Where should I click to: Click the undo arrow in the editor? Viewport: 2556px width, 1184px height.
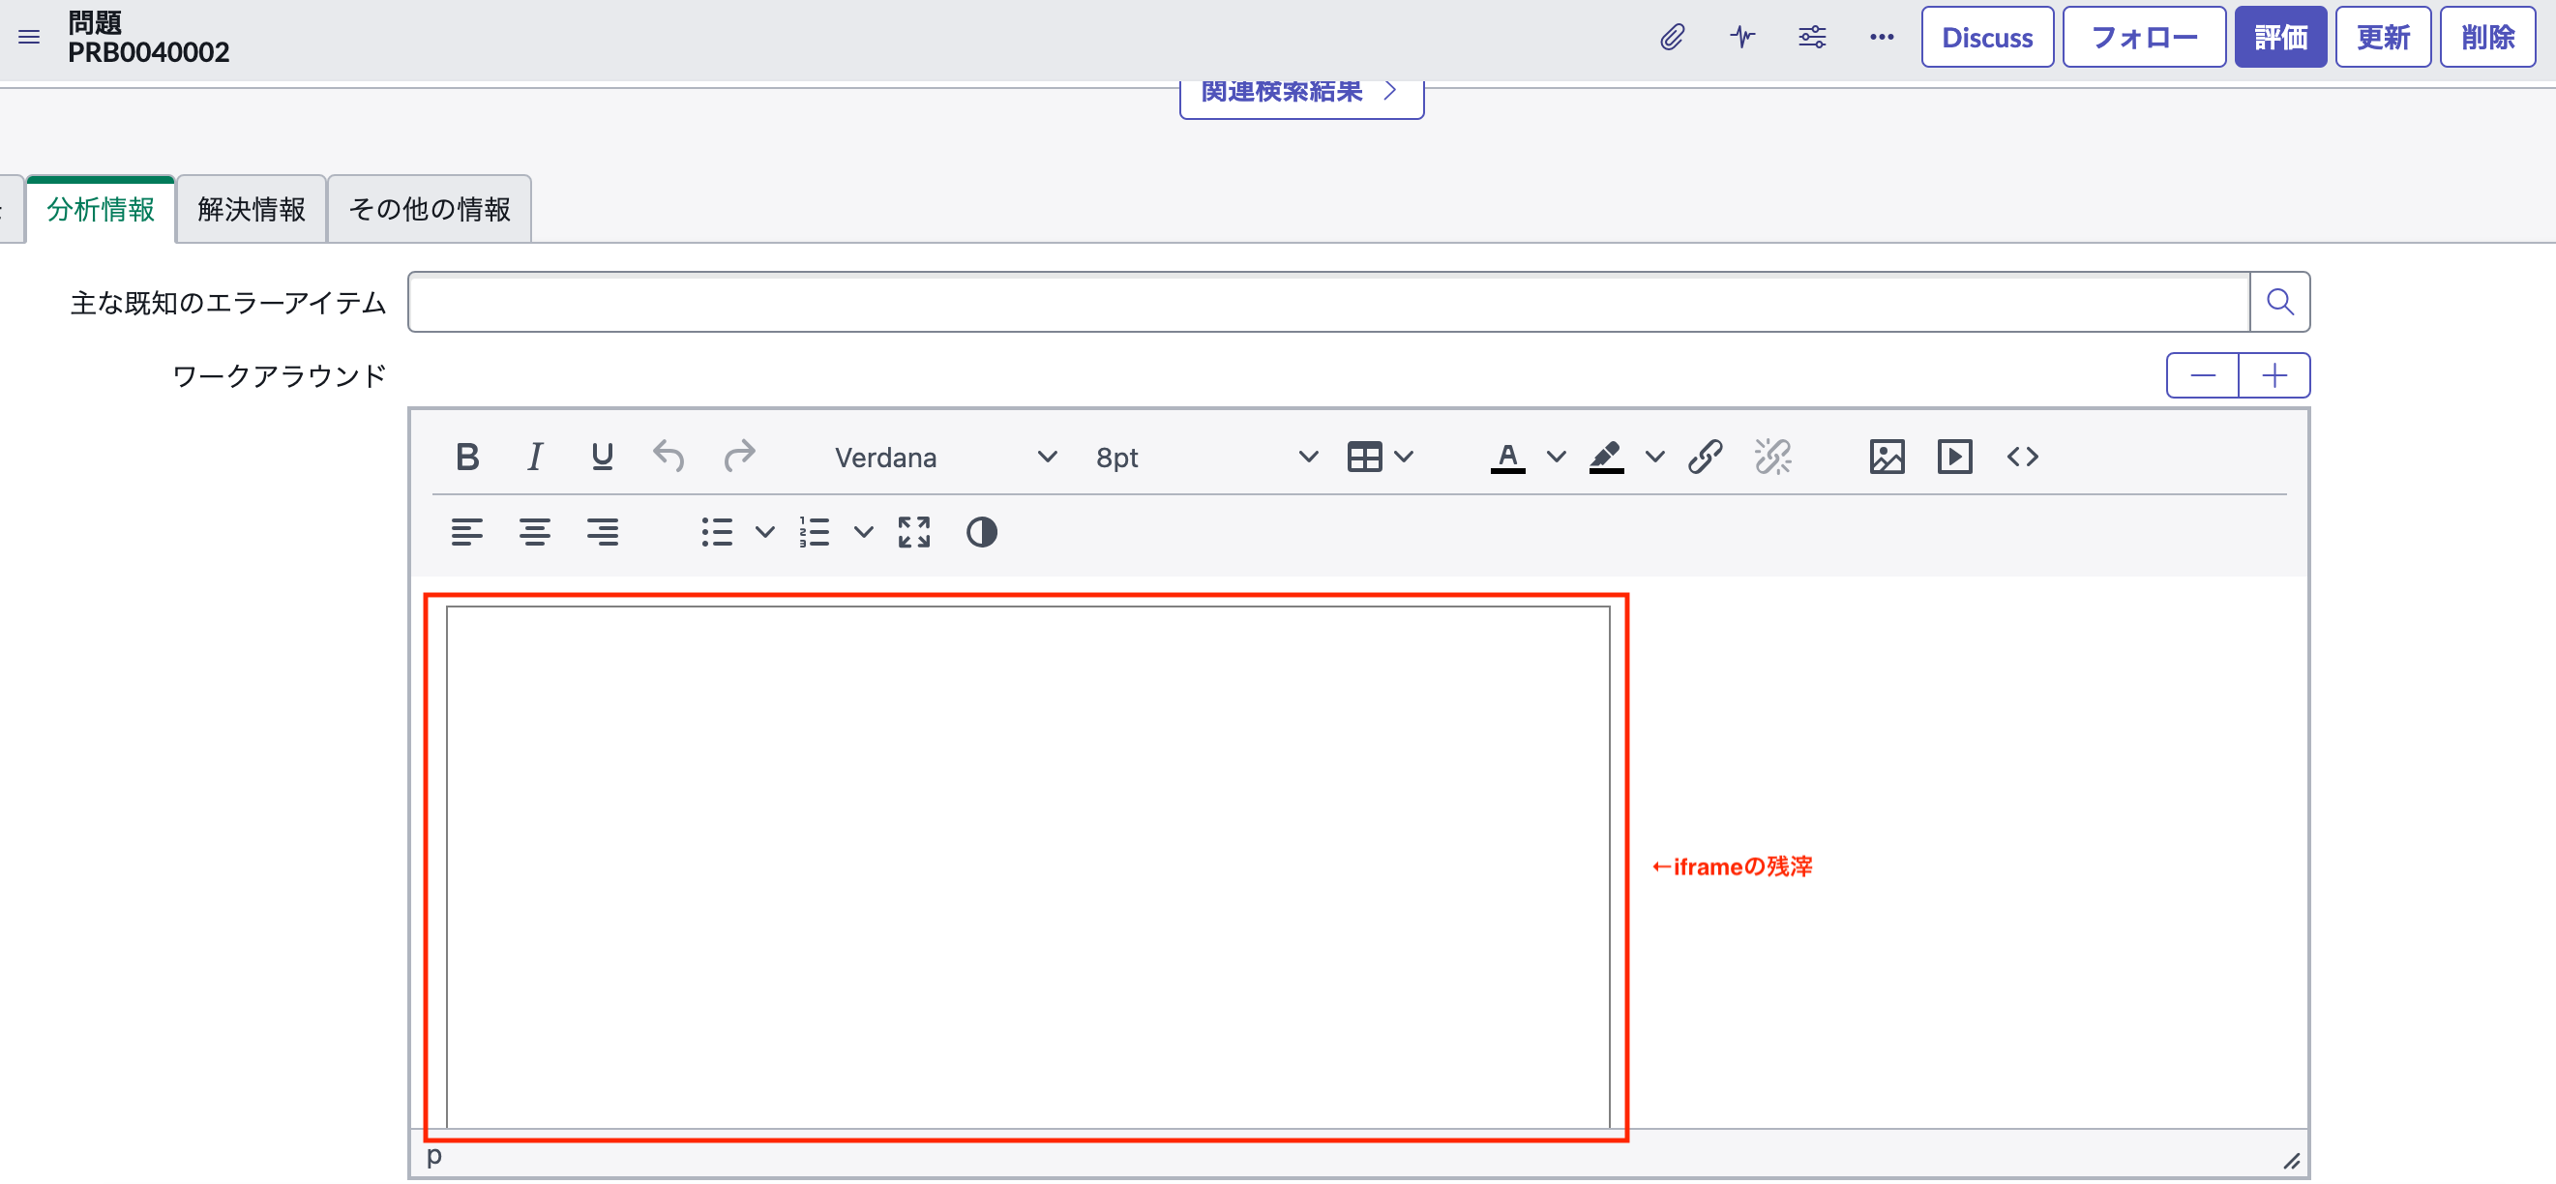[x=668, y=457]
